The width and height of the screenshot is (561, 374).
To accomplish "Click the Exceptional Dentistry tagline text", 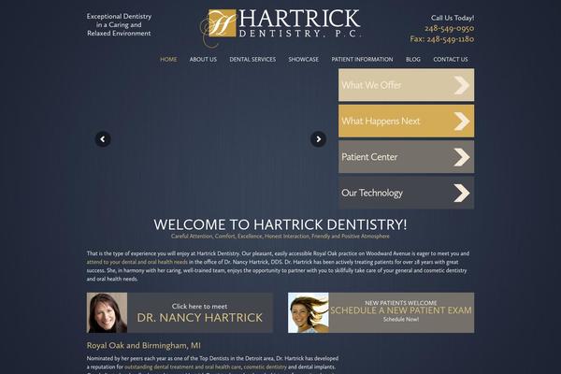I will point(119,24).
